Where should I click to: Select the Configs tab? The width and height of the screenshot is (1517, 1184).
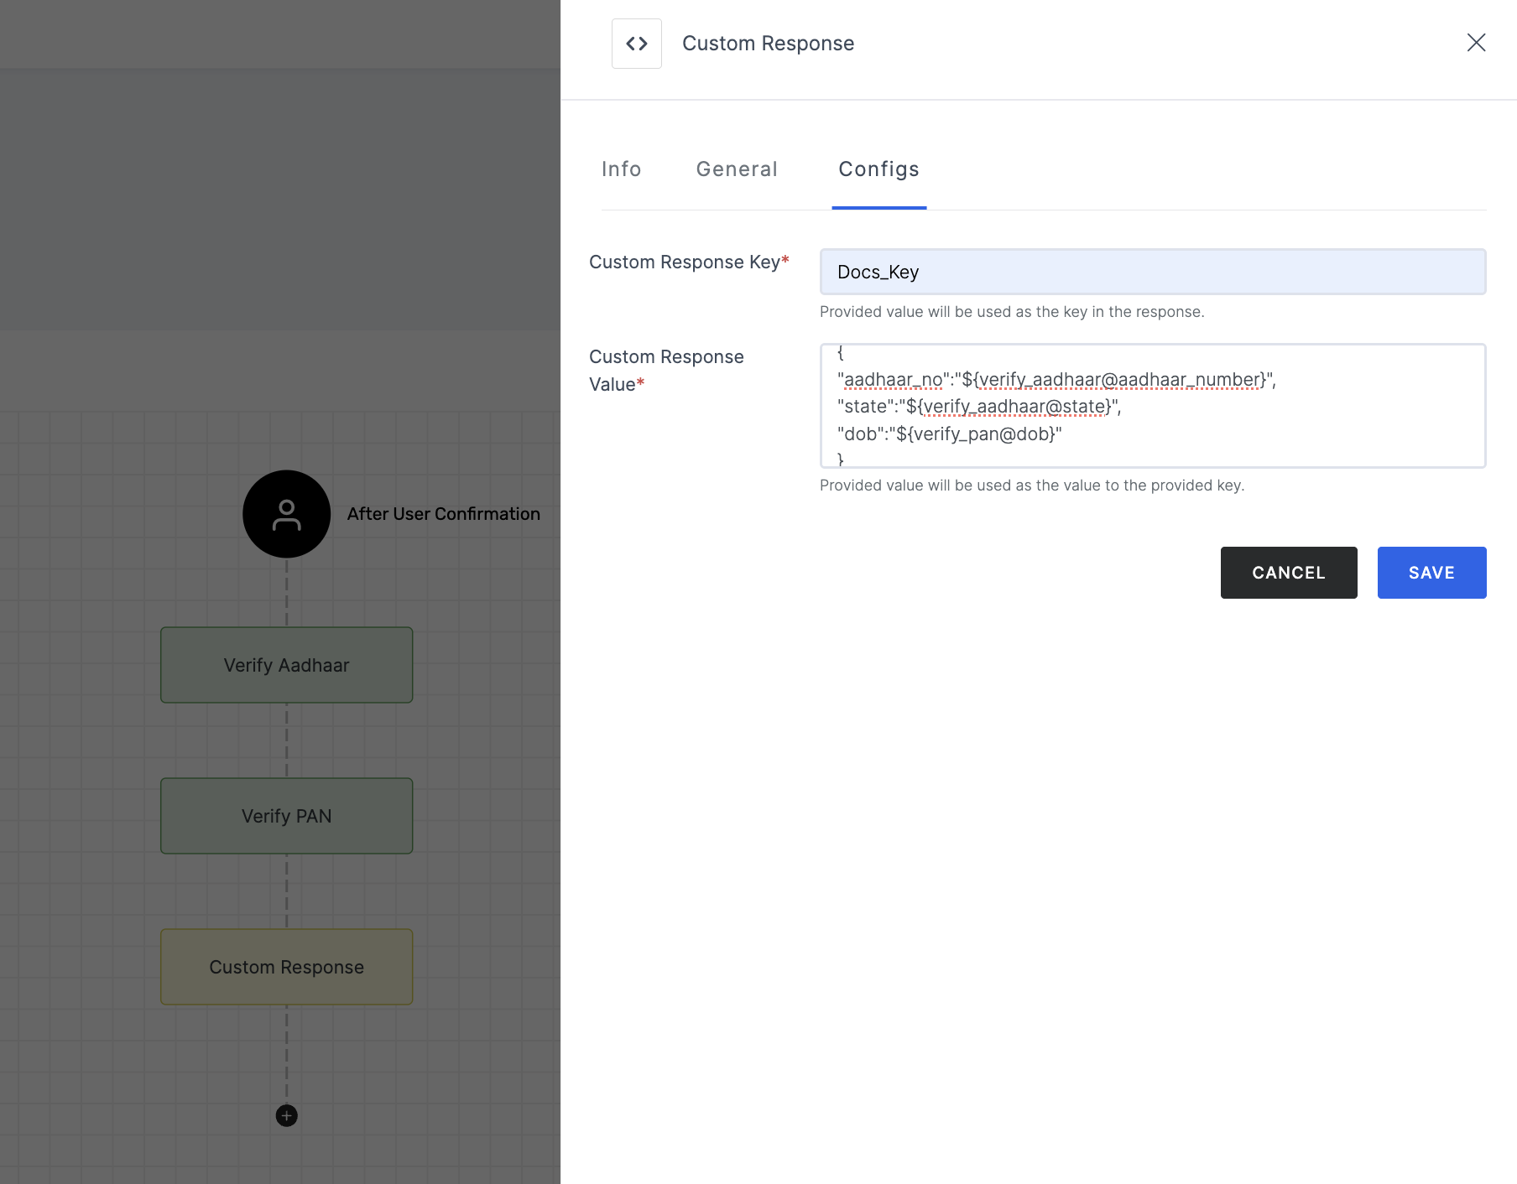coord(879,169)
